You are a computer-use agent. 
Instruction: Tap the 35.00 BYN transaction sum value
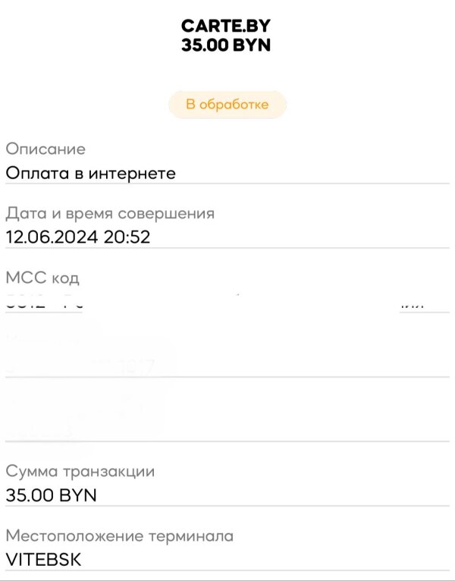point(51,495)
